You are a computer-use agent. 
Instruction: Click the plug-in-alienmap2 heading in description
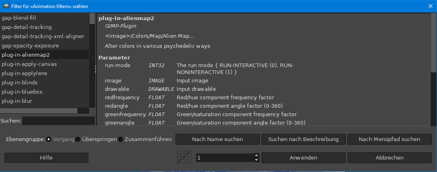pyautogui.click(x=126, y=18)
